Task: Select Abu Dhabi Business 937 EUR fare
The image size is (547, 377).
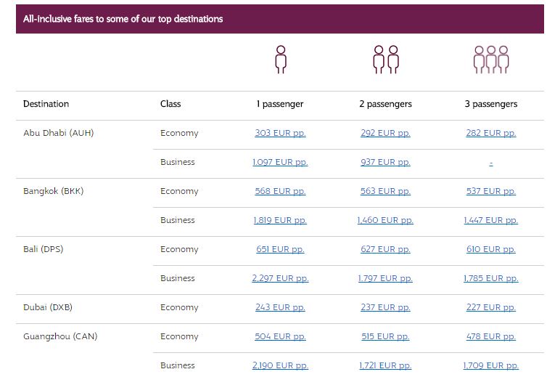Action: [385, 162]
